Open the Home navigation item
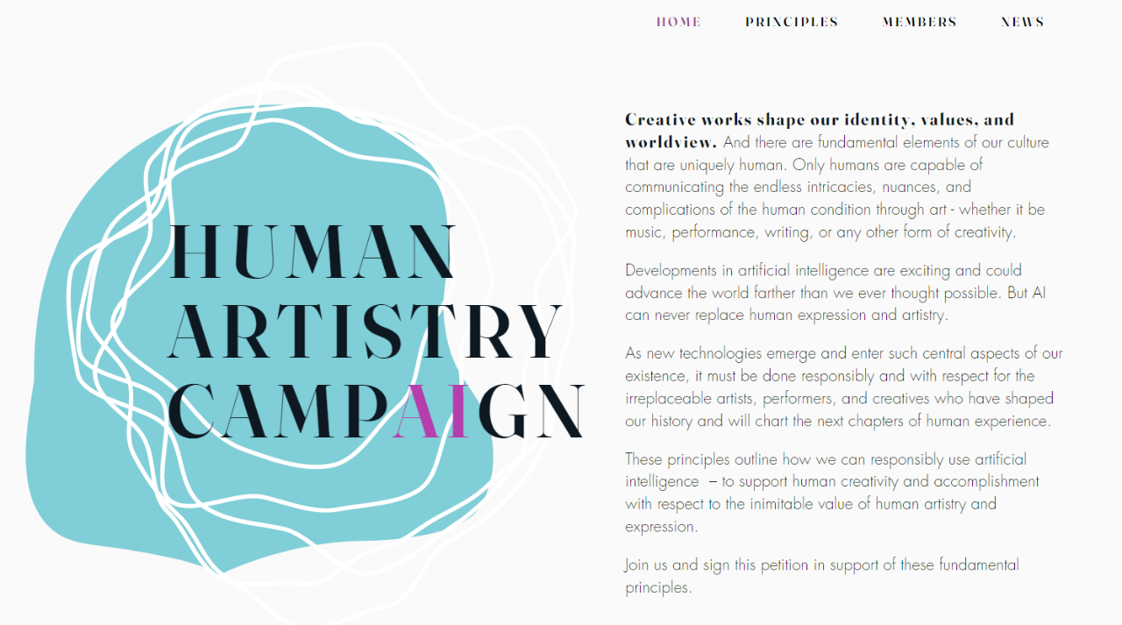 click(678, 22)
